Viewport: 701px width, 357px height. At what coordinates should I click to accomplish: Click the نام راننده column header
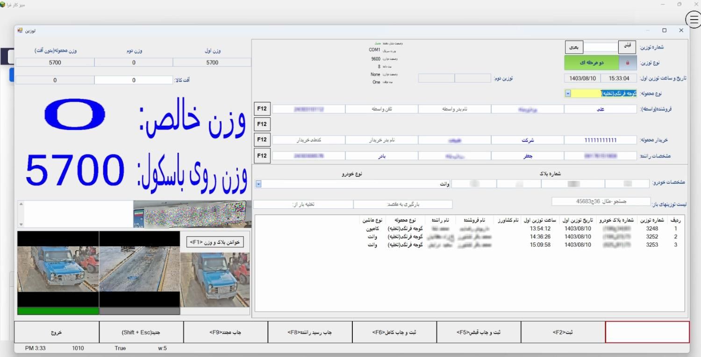point(441,220)
